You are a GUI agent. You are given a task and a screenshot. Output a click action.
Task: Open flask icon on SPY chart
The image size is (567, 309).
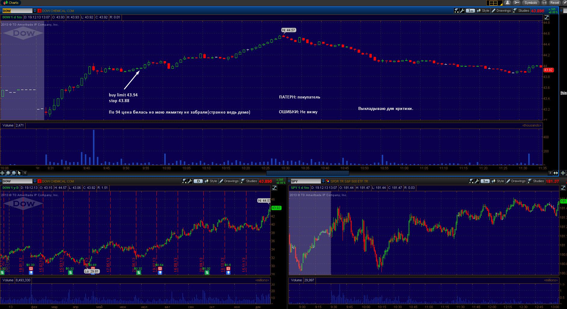(x=471, y=181)
